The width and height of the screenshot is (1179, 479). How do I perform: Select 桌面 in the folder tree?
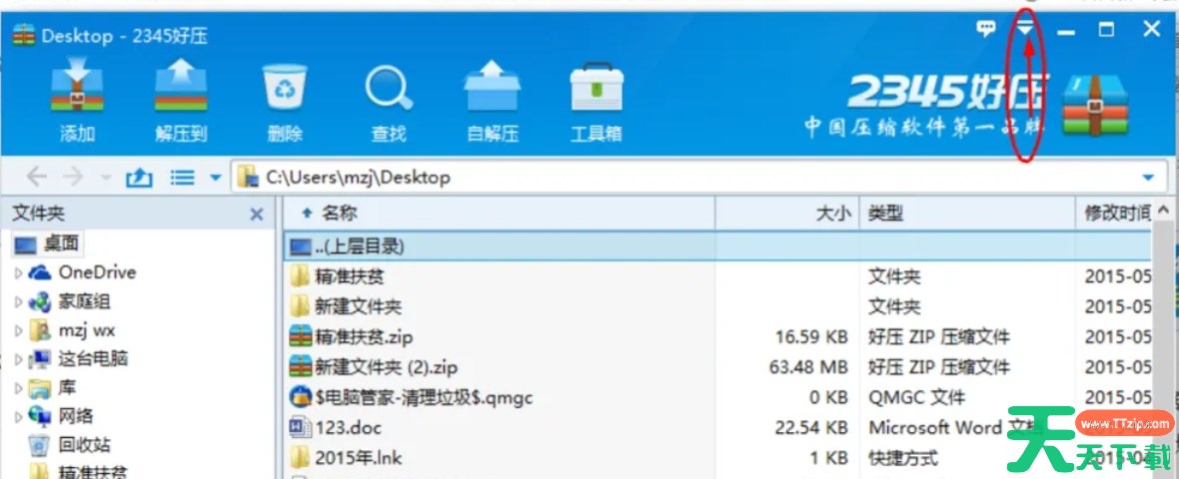click(46, 243)
